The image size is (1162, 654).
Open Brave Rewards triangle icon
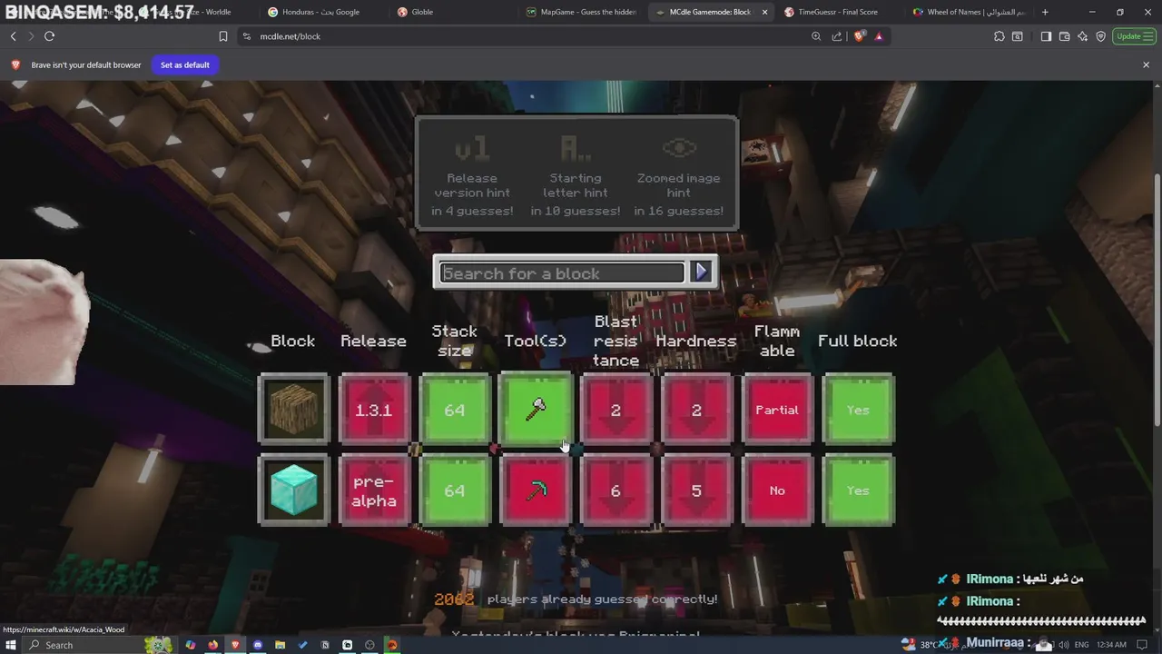pyautogui.click(x=879, y=36)
